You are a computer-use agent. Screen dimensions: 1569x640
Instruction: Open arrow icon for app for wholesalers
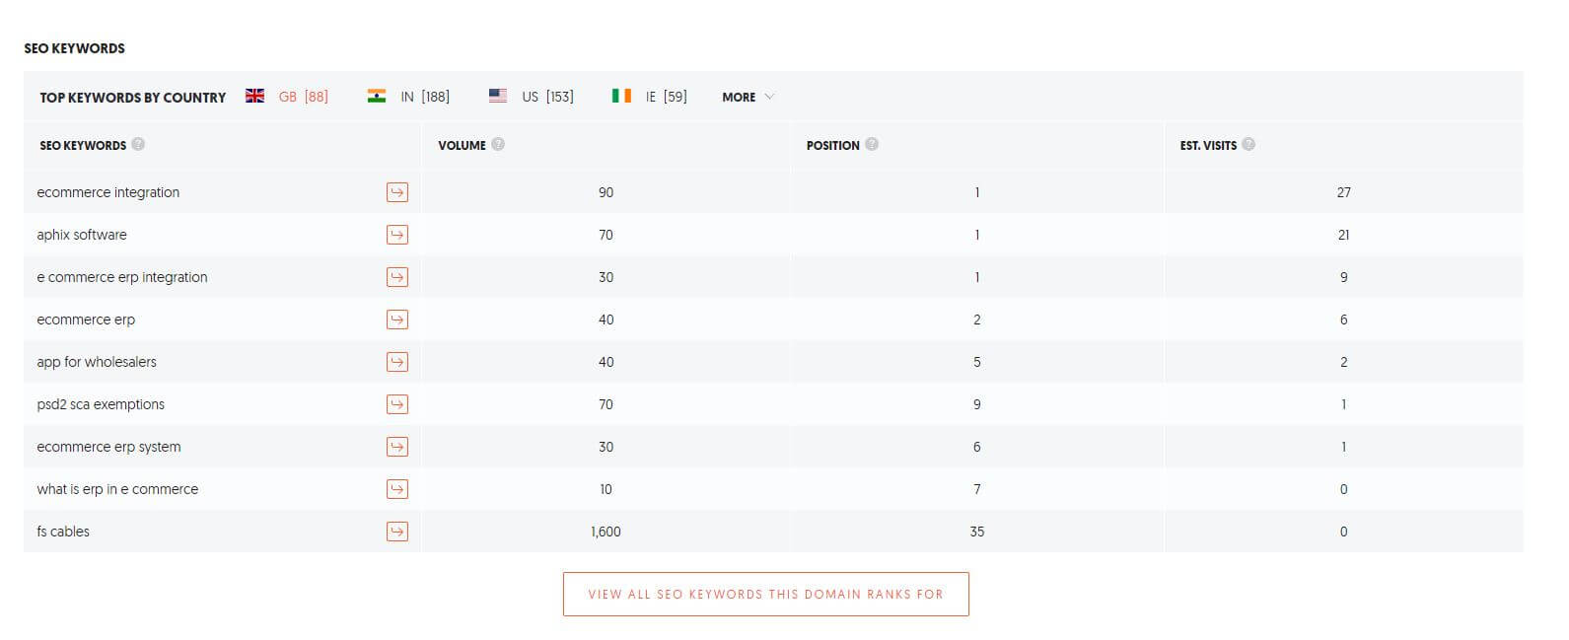pyautogui.click(x=397, y=362)
